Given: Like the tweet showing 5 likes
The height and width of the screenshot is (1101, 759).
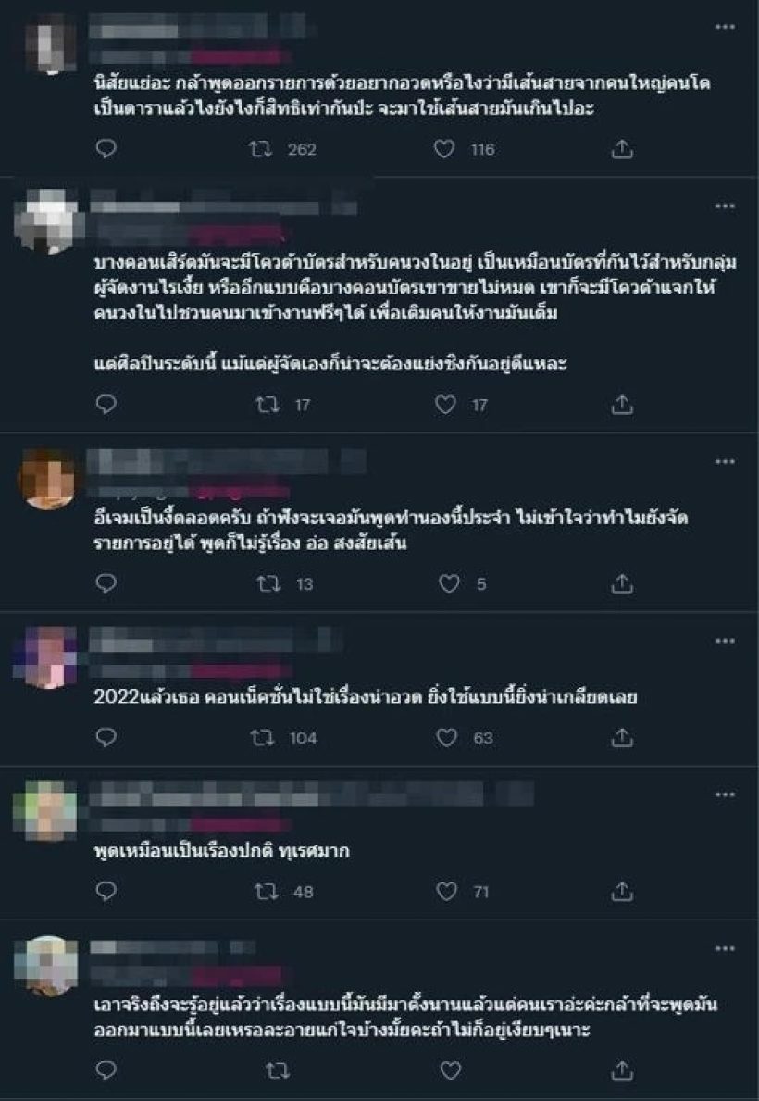Looking at the screenshot, I should 449,583.
